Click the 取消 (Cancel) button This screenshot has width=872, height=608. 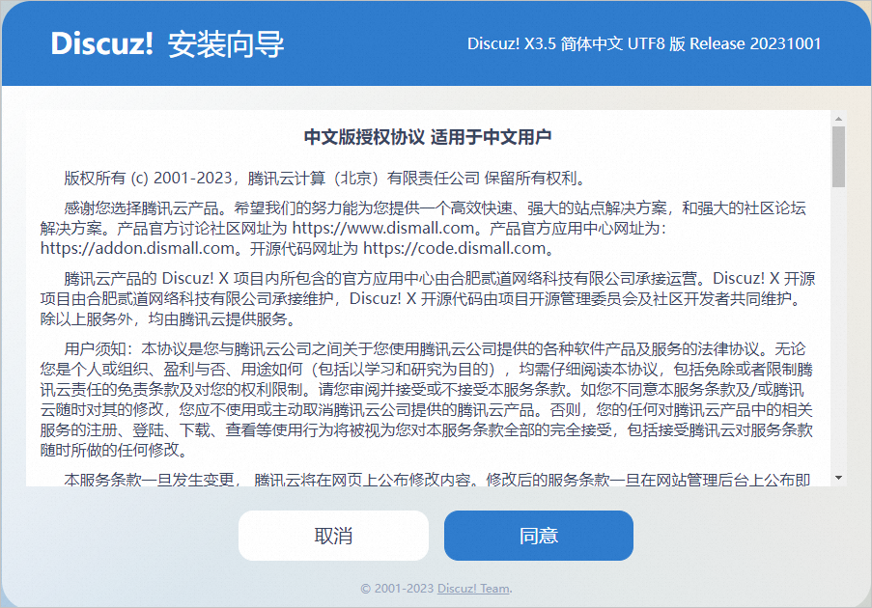coord(333,536)
